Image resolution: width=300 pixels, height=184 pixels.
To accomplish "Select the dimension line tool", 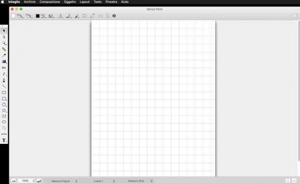I will 4,134.
